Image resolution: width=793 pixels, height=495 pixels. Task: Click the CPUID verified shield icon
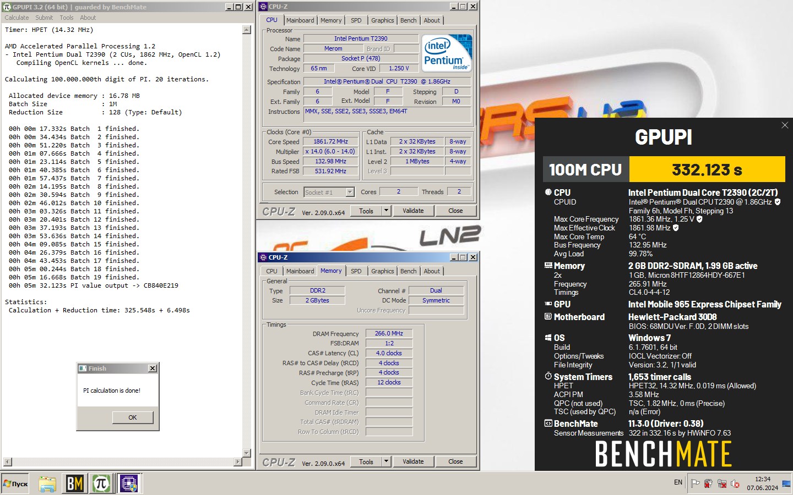coord(778,202)
